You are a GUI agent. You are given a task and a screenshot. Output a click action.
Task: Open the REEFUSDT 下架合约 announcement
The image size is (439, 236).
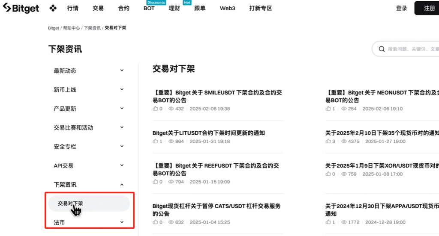[x=216, y=170]
